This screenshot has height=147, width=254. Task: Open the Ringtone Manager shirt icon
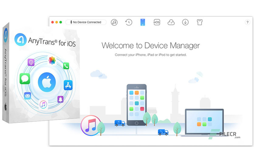pos(200,22)
